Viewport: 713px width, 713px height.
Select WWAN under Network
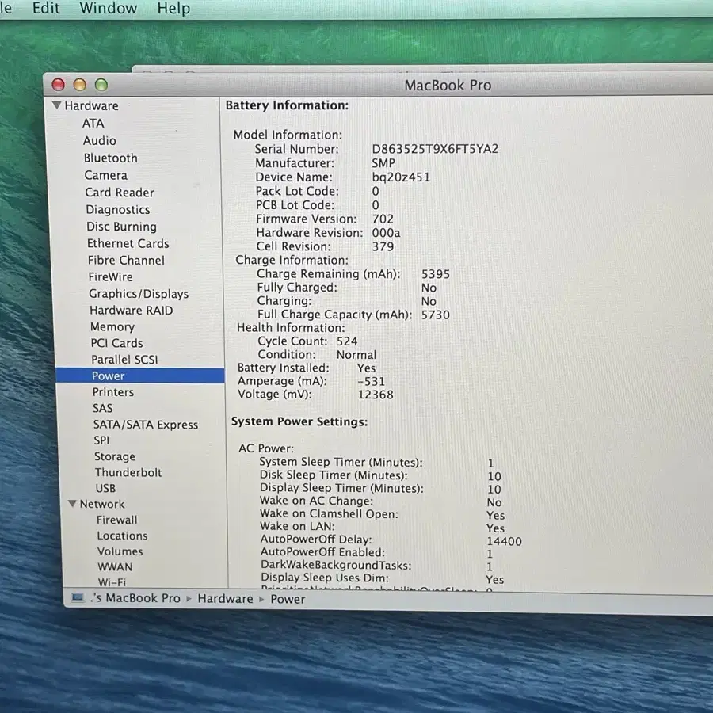pos(115,567)
